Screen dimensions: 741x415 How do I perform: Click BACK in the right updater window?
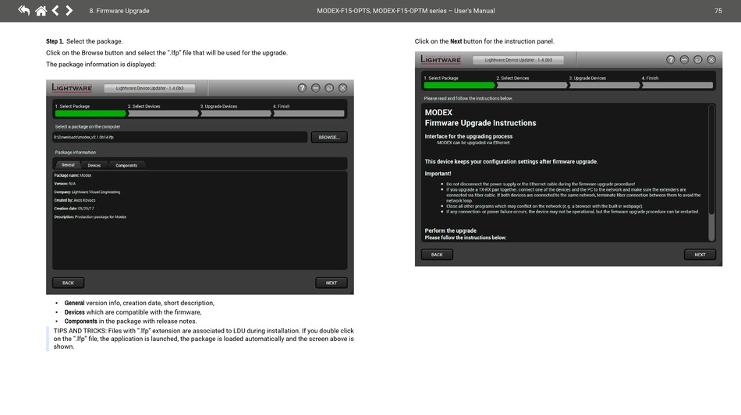(437, 255)
